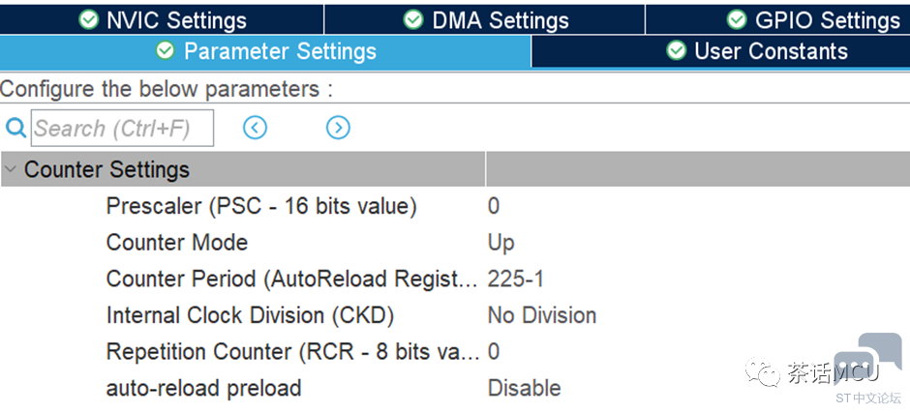Click the DMA Settings green check icon
Image resolution: width=910 pixels, height=413 pixels.
click(x=413, y=19)
